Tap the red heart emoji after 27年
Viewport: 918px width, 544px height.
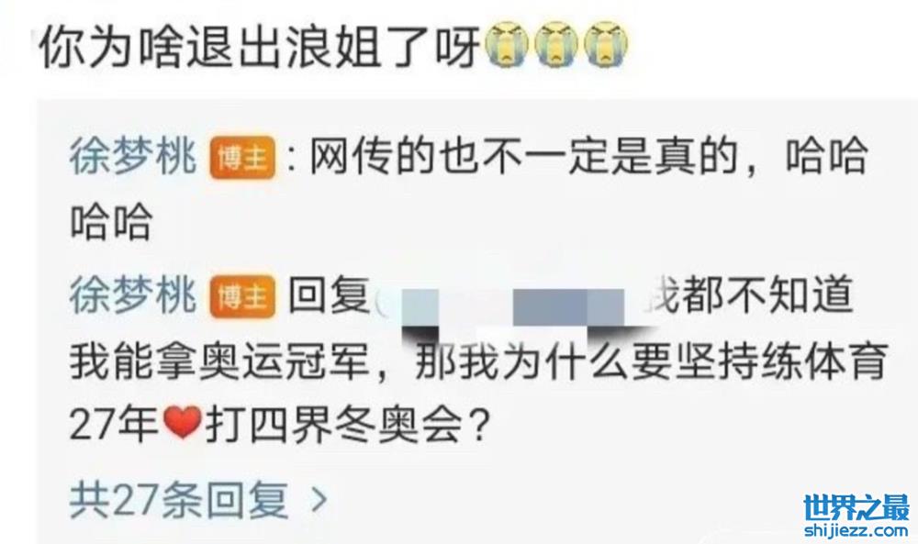point(183,423)
